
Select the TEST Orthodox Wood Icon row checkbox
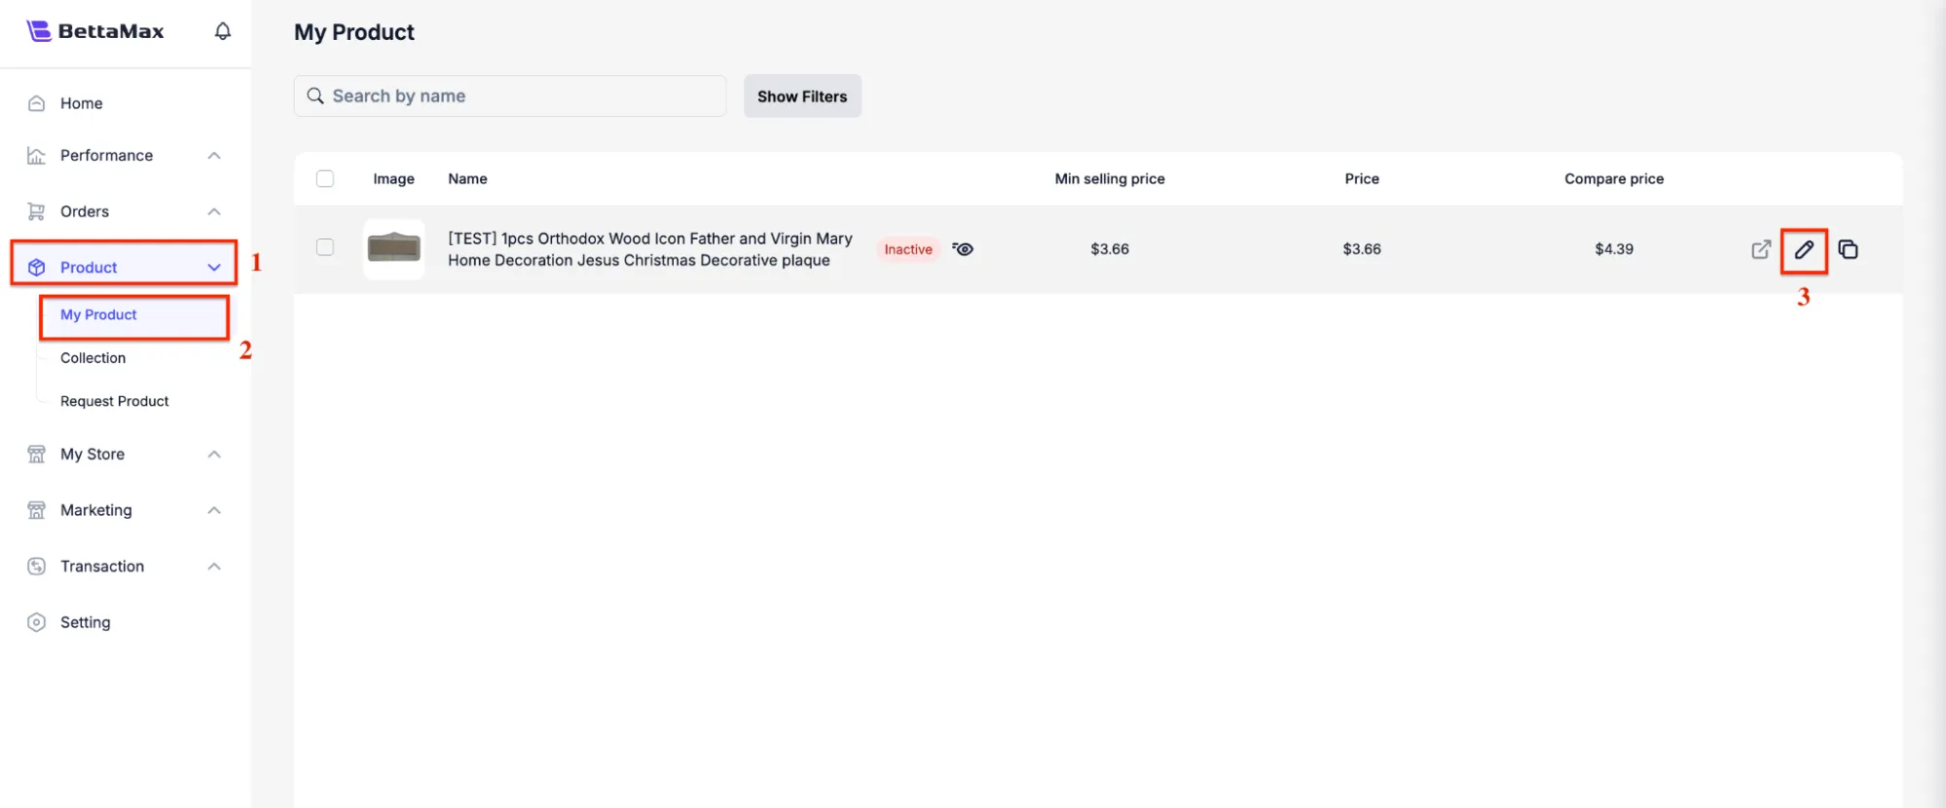325,247
